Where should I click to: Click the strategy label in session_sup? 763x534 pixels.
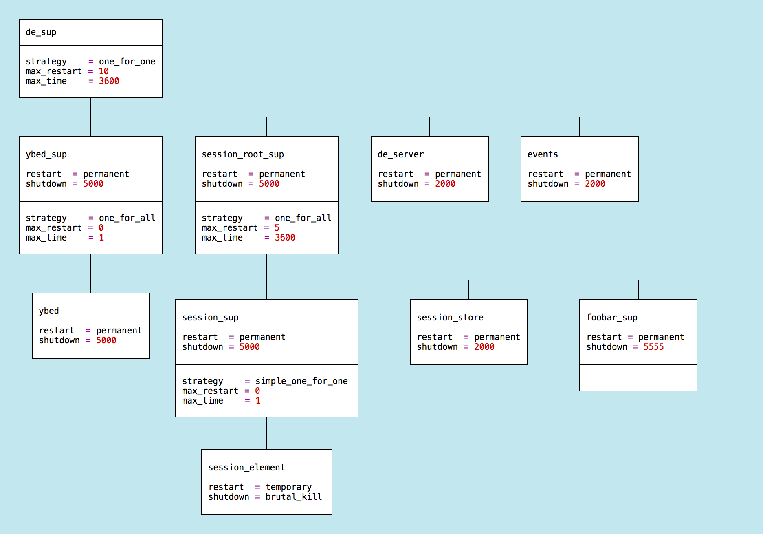[202, 381]
